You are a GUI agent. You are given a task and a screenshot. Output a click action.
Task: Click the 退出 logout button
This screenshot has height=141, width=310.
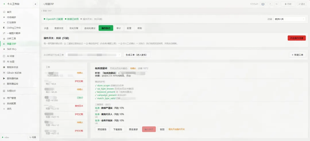point(302,4)
